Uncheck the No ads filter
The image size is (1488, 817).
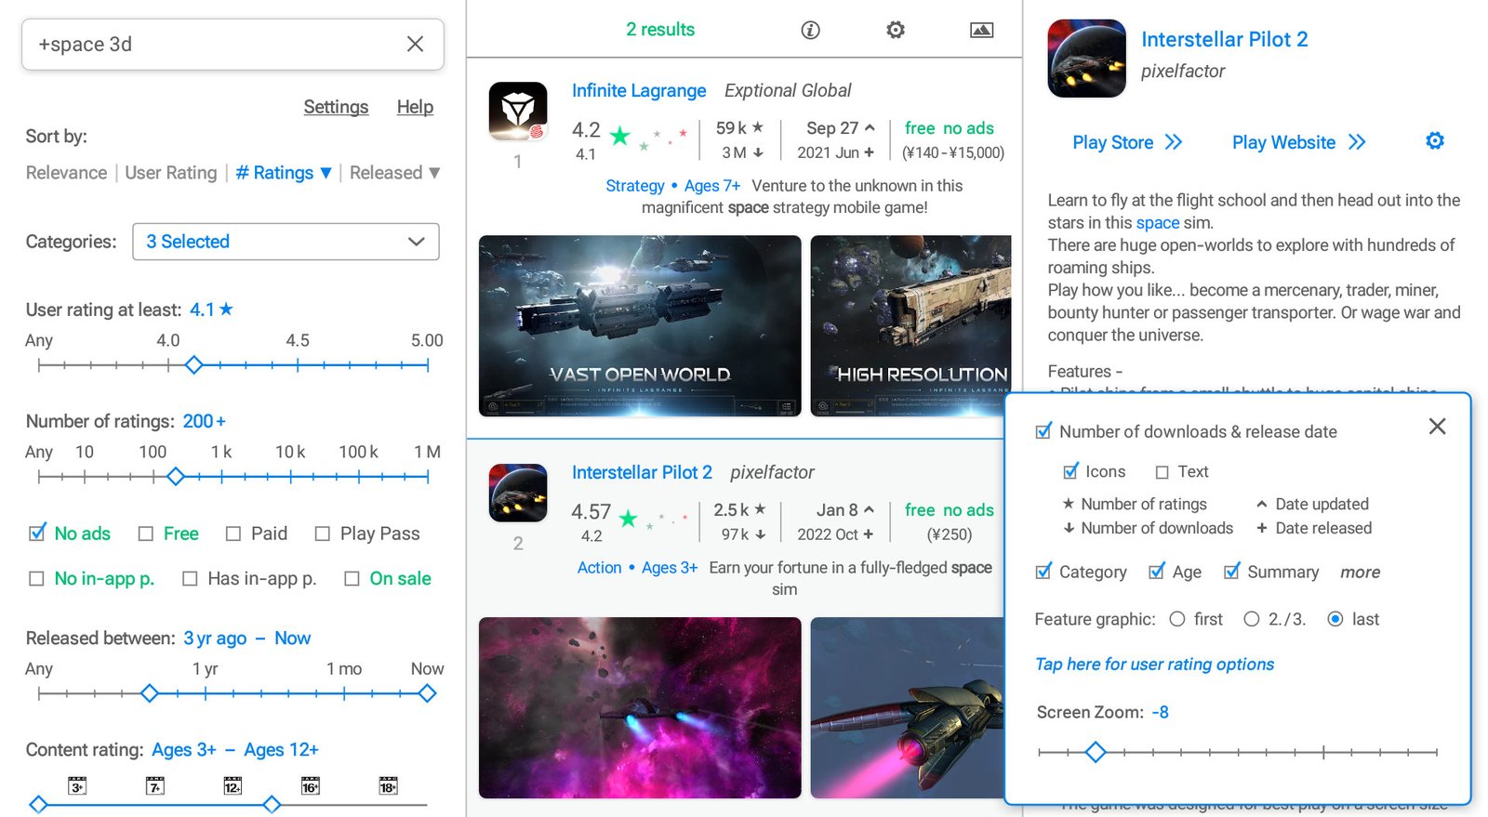[38, 534]
